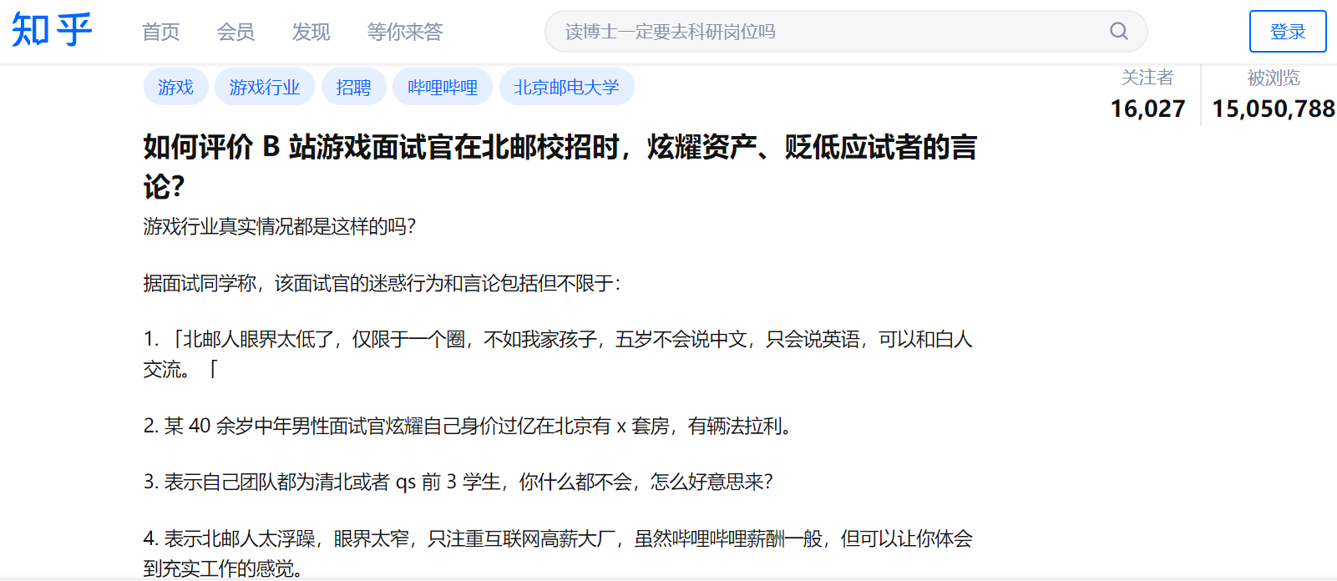Open the 会员 membership page
1337x581 pixels.
tap(235, 32)
